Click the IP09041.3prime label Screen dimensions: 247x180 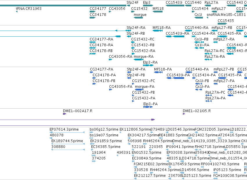click(180, 147)
